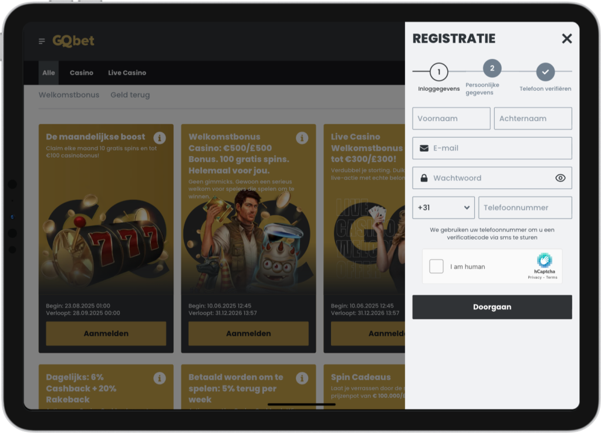Show info for De maandelijkse boost

click(160, 138)
